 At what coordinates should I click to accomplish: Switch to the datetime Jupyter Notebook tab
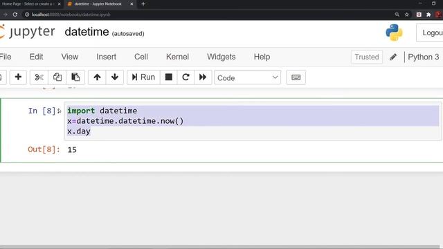(98, 4)
